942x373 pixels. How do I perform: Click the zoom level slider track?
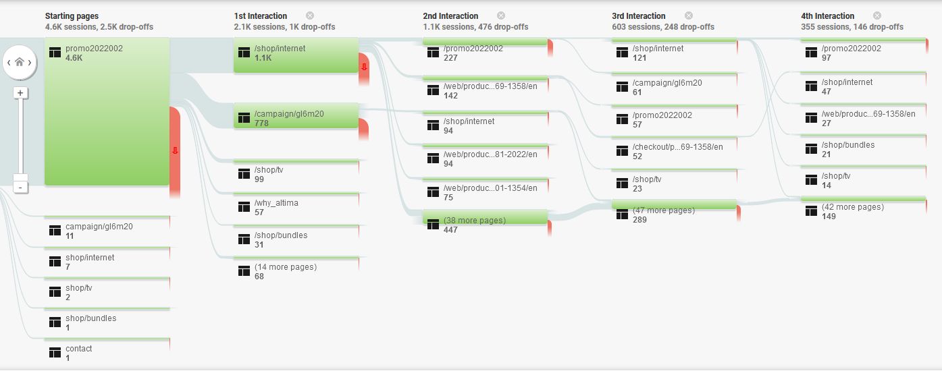pos(20,135)
